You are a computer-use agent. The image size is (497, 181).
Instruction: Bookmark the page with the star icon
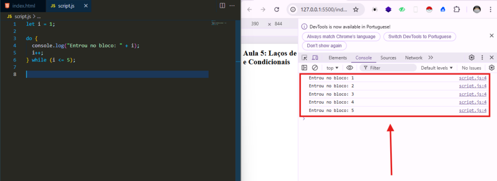coord(356,10)
